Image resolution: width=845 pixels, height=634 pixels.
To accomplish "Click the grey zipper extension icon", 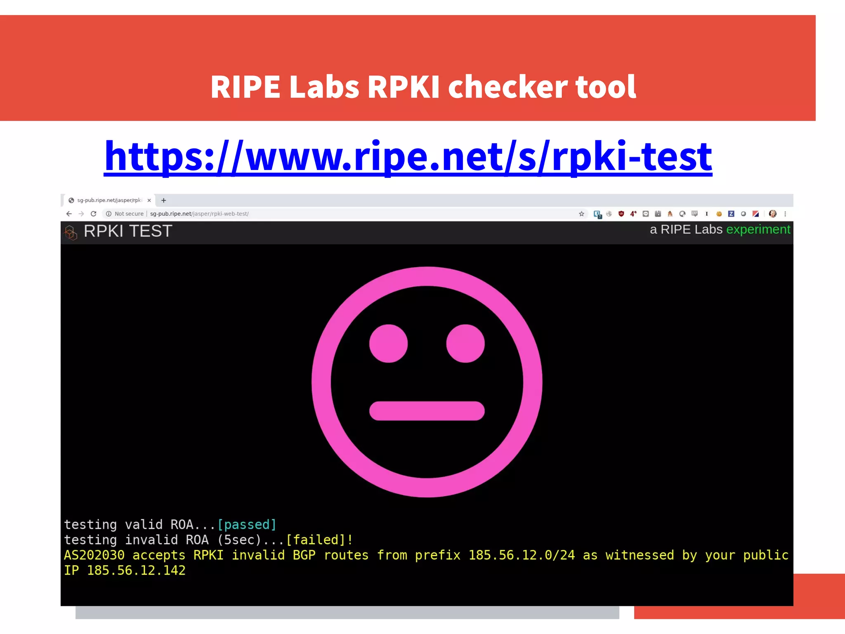I will point(658,214).
